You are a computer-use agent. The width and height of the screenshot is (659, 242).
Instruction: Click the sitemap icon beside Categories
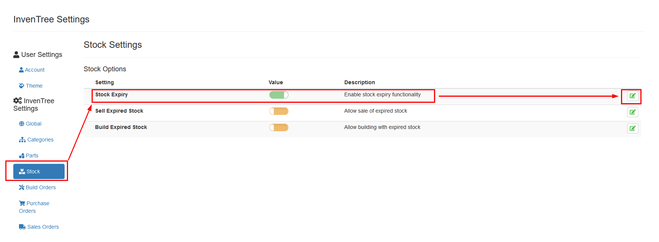pos(22,140)
